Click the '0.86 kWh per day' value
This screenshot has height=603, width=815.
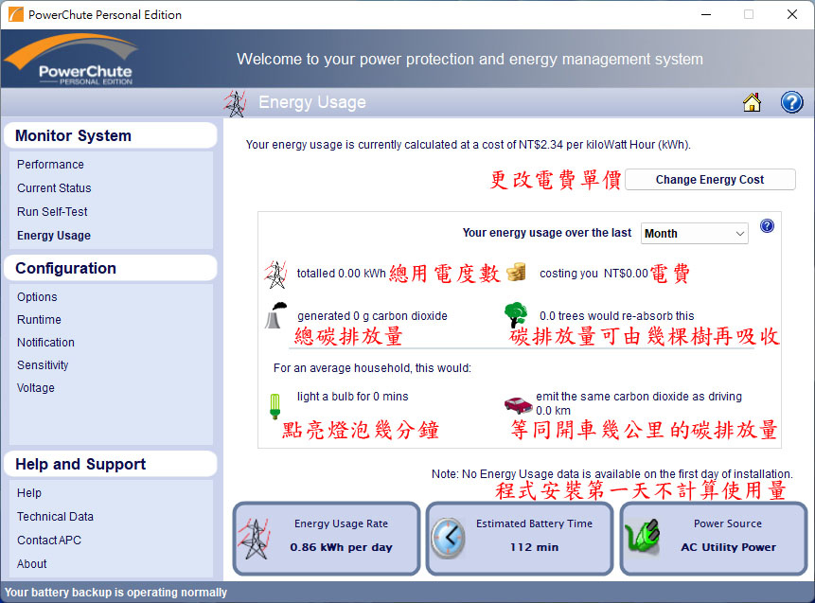341,547
